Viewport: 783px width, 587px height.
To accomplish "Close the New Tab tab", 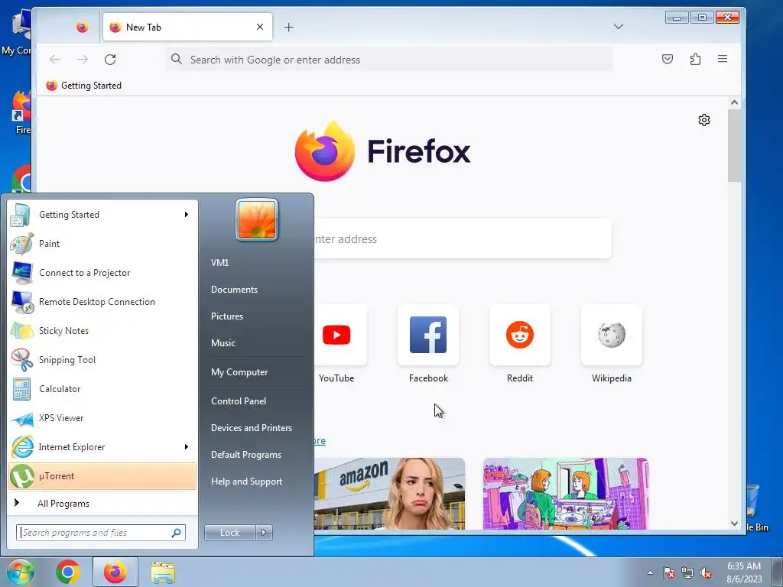I will click(x=260, y=27).
